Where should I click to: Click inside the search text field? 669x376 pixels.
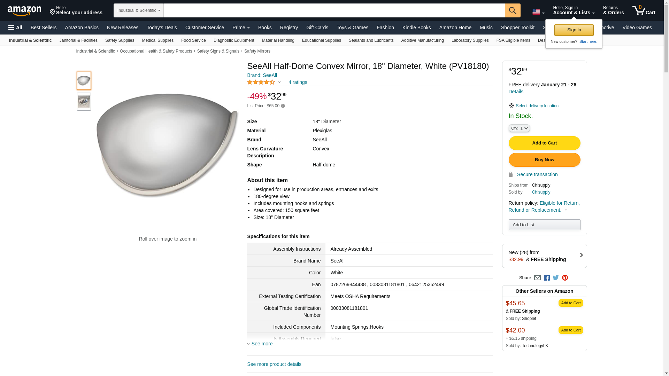pos(334,10)
